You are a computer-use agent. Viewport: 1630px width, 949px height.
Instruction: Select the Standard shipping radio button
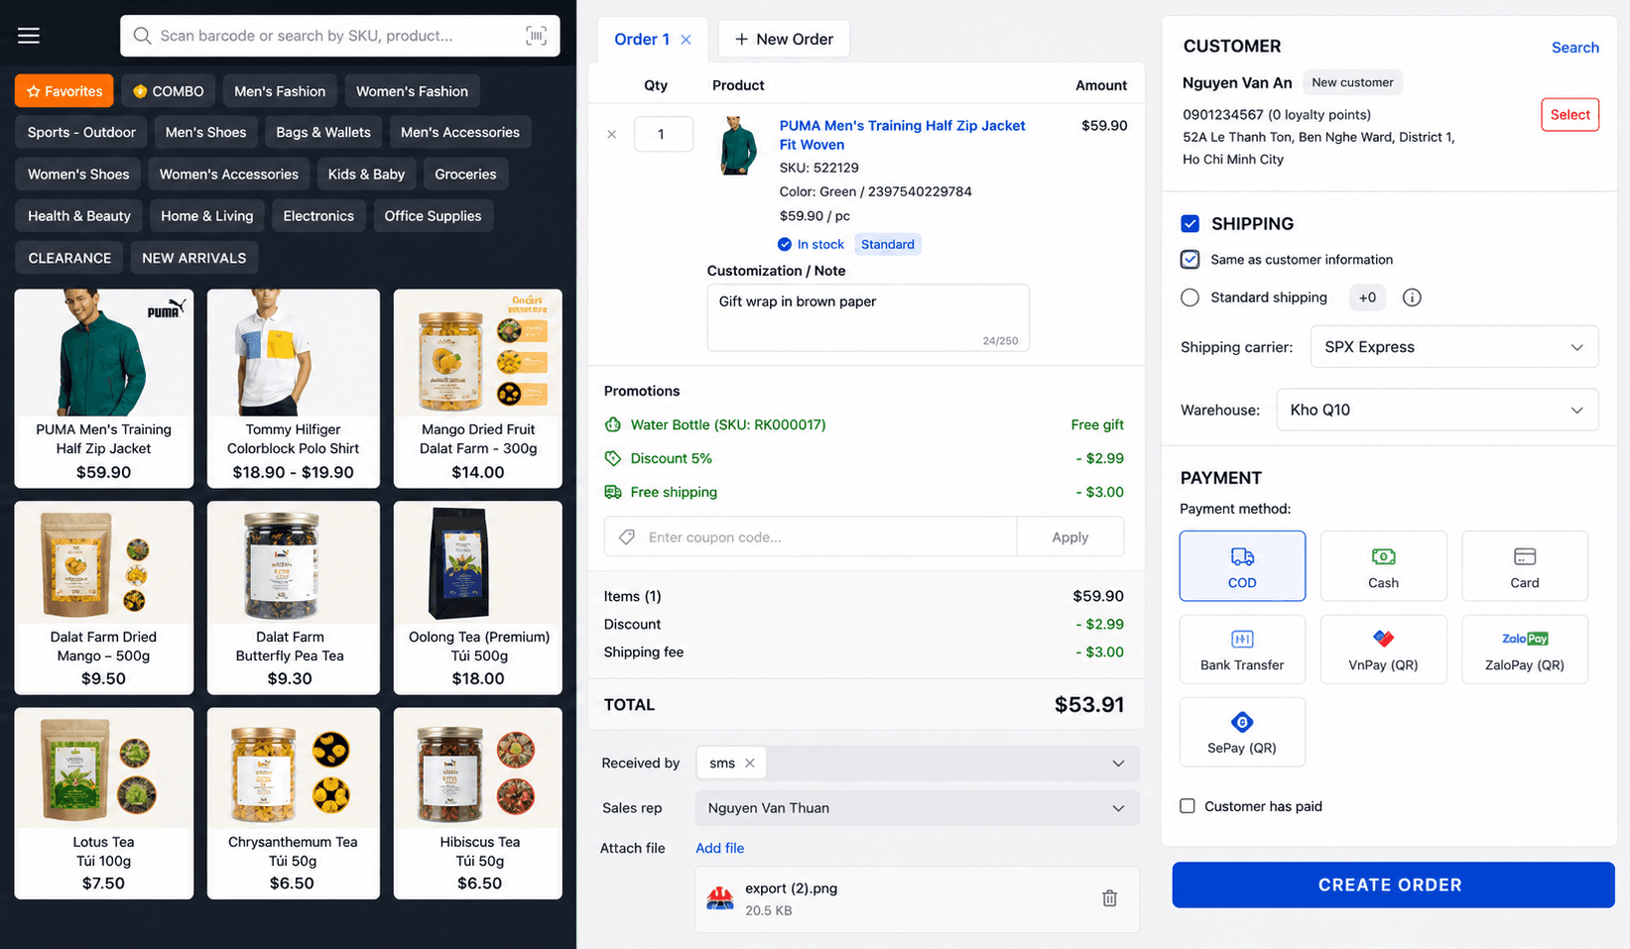(x=1191, y=297)
